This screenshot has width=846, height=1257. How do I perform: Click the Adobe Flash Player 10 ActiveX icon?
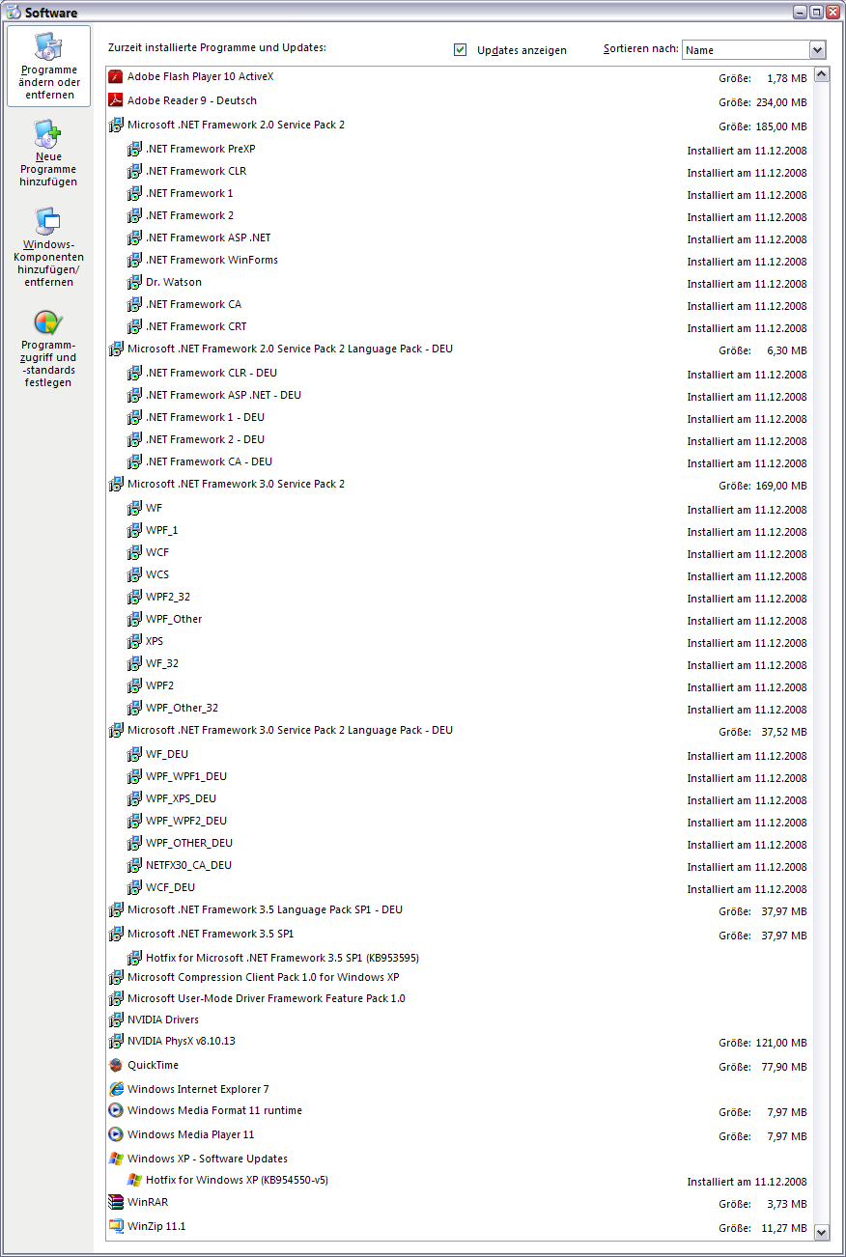pyautogui.click(x=116, y=76)
